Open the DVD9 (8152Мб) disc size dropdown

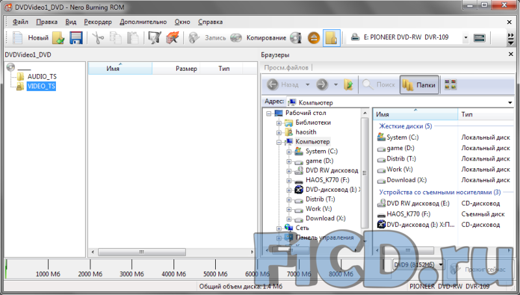pyautogui.click(x=441, y=264)
